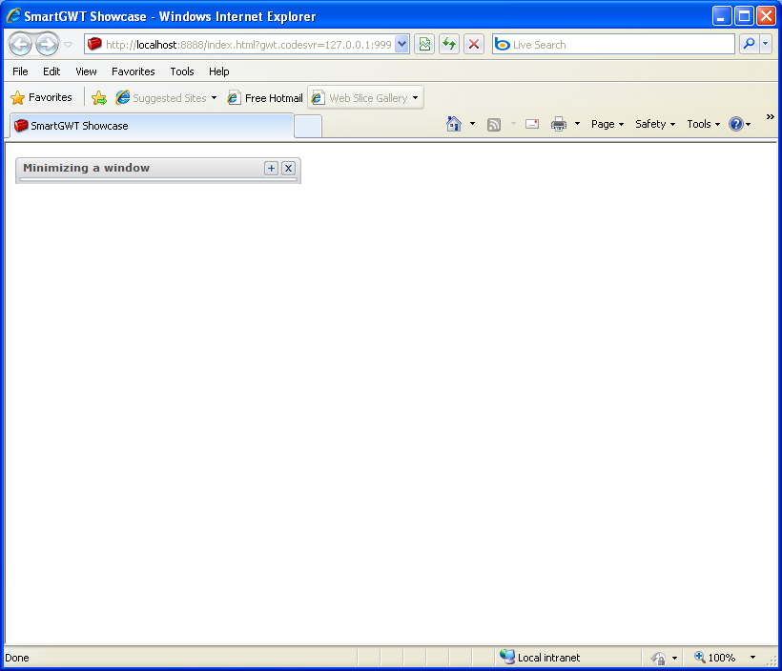Screen dimensions: 782x671
Task: Toggle Compatibility View icon
Action: [424, 45]
